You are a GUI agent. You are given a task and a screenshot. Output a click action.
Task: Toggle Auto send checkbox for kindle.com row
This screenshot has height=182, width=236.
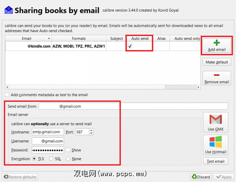tap(130, 46)
